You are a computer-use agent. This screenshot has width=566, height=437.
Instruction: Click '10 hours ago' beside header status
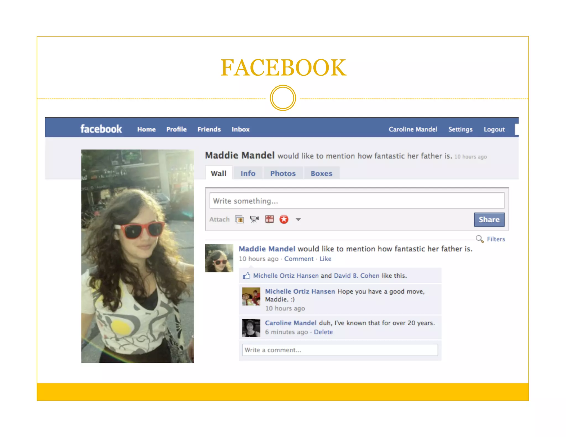point(471,157)
